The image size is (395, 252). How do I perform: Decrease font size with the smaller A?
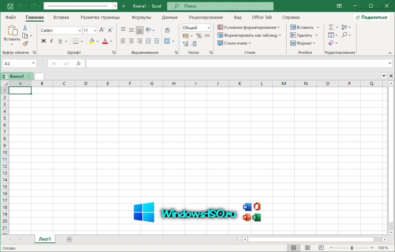(x=110, y=30)
